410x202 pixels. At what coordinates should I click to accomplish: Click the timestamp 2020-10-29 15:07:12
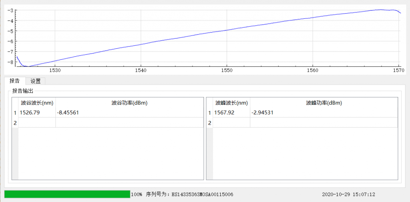pos(349,194)
